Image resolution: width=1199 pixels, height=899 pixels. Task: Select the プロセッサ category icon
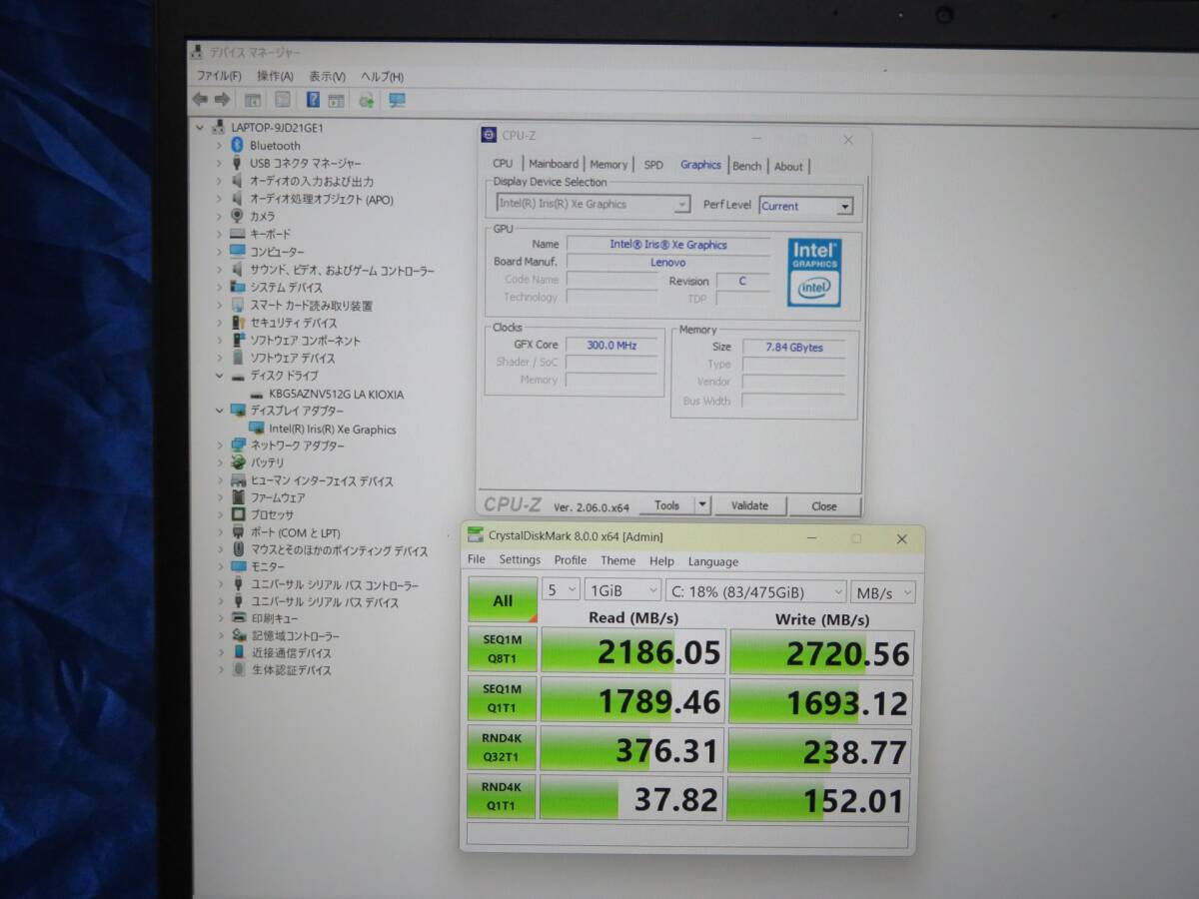tap(238, 515)
